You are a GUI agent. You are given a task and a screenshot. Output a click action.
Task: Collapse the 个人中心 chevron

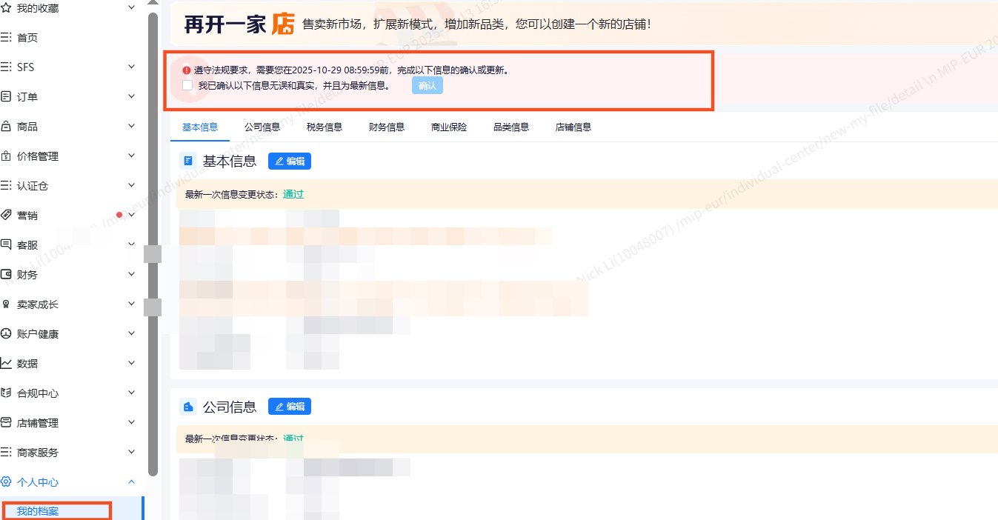pyautogui.click(x=132, y=481)
